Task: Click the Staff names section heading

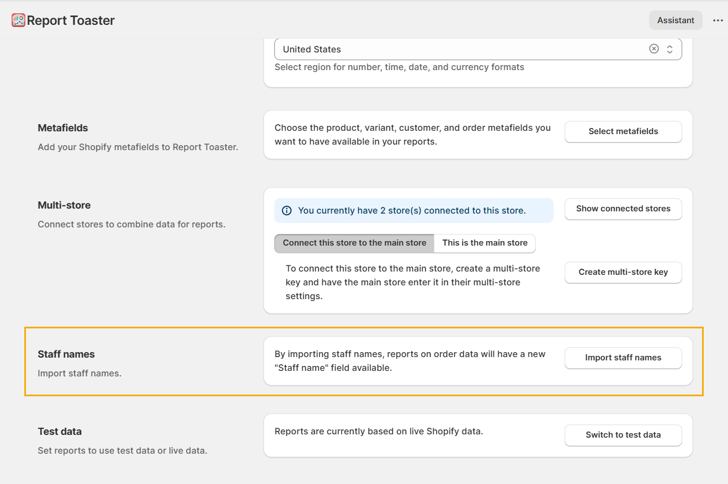Action: 66,354
